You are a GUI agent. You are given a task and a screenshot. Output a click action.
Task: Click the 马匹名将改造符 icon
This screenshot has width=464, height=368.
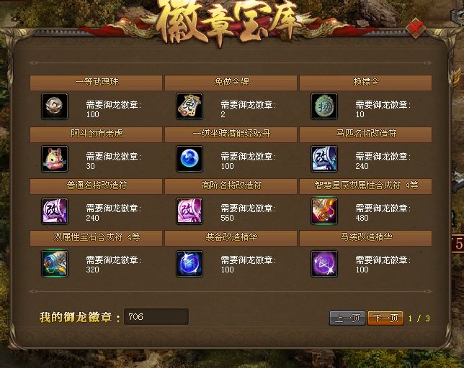coord(324,159)
